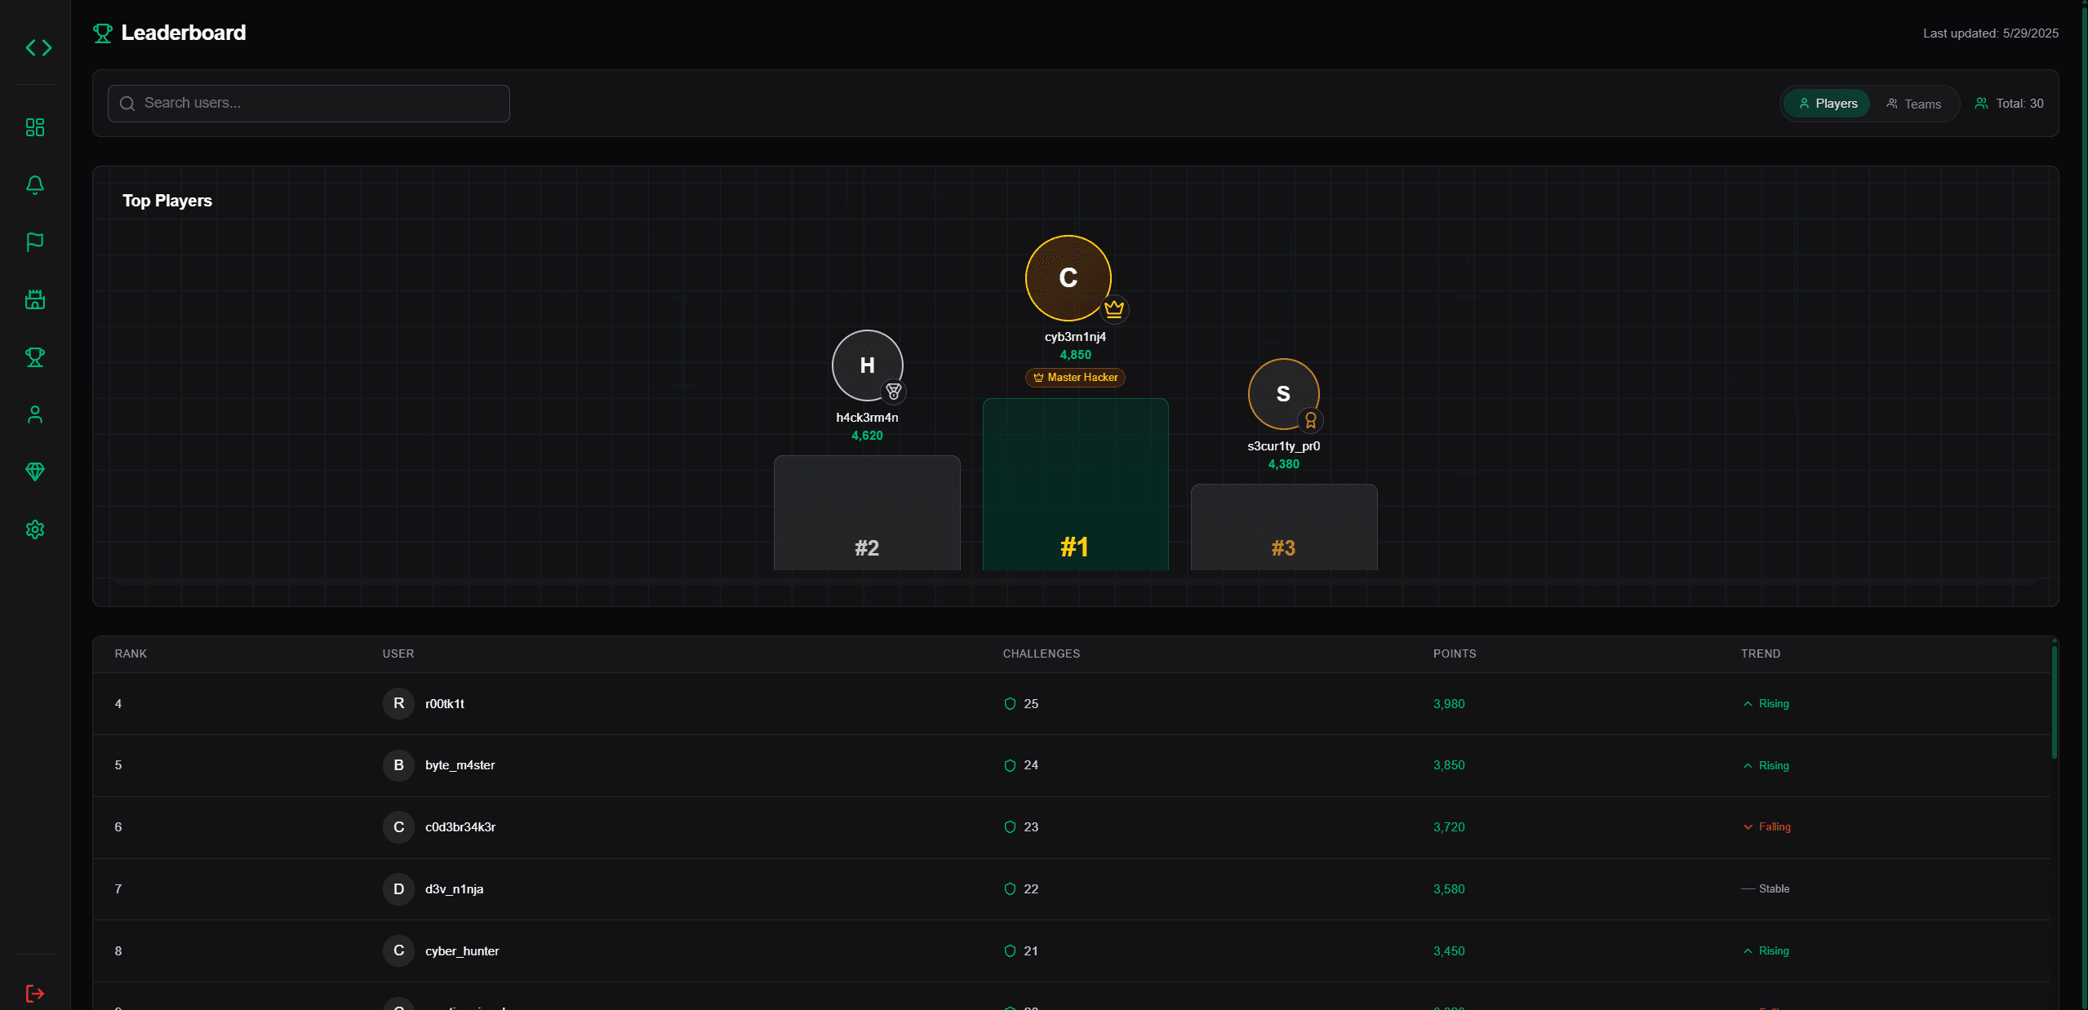
Task: Click s3cur1ty_pr0 score 4,380
Action: [1283, 464]
